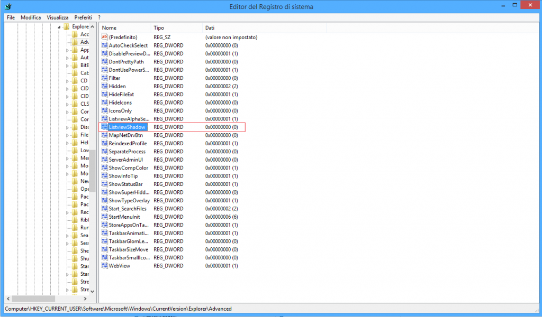Click the Registry Editor title bar icon
The width and height of the screenshot is (542, 317).
tap(8, 6)
